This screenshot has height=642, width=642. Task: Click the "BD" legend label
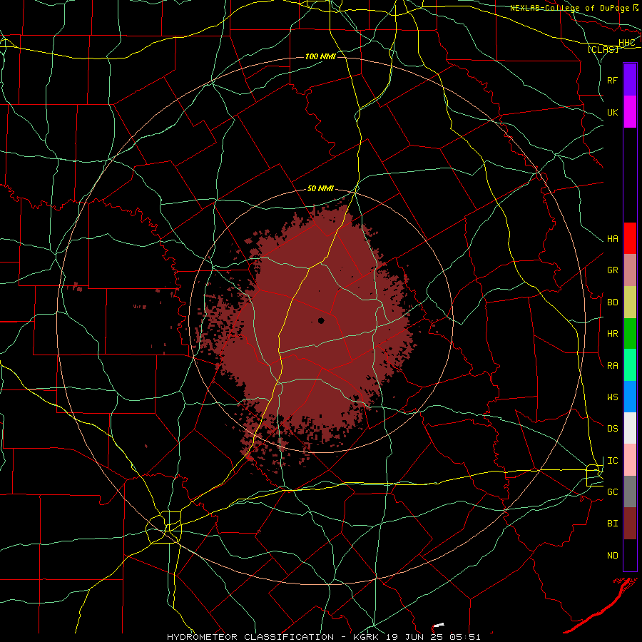[612, 302]
